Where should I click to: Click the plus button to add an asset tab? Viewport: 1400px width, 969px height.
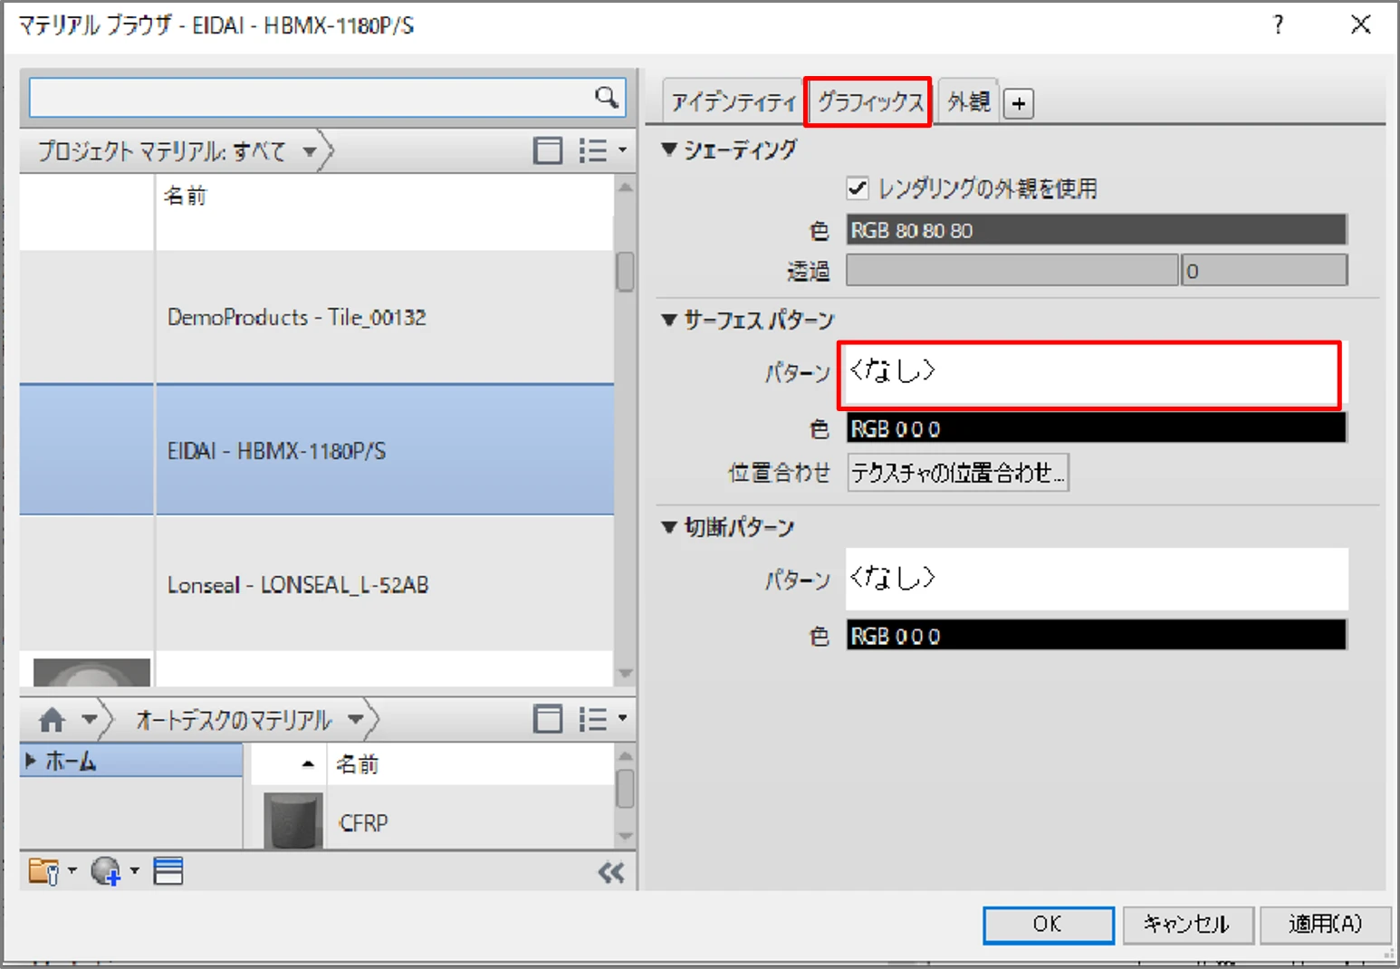1019,103
